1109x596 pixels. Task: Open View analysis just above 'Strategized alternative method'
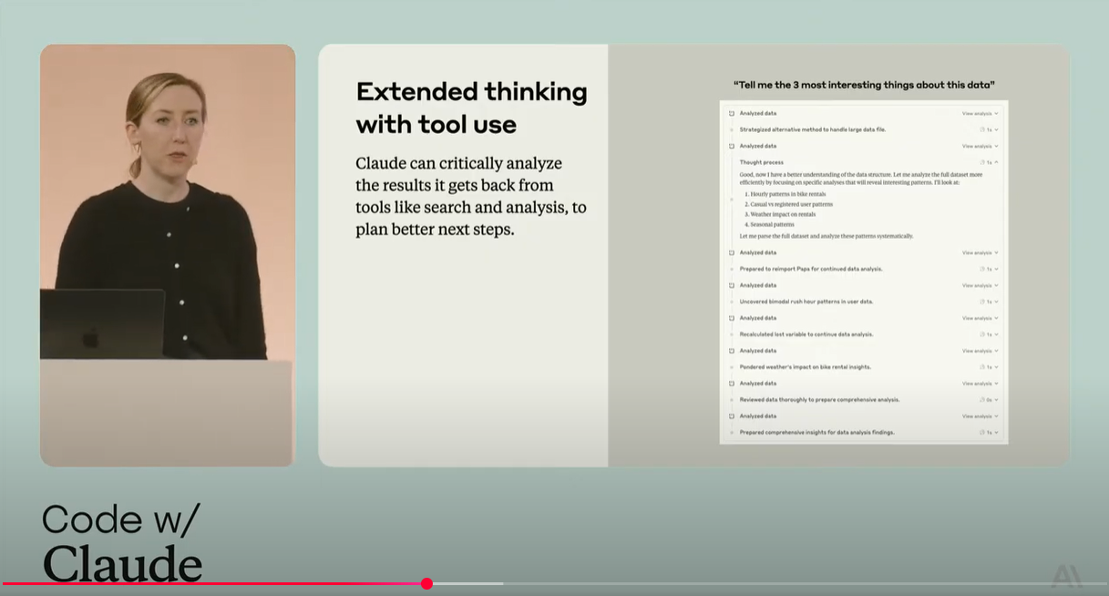tap(980, 113)
